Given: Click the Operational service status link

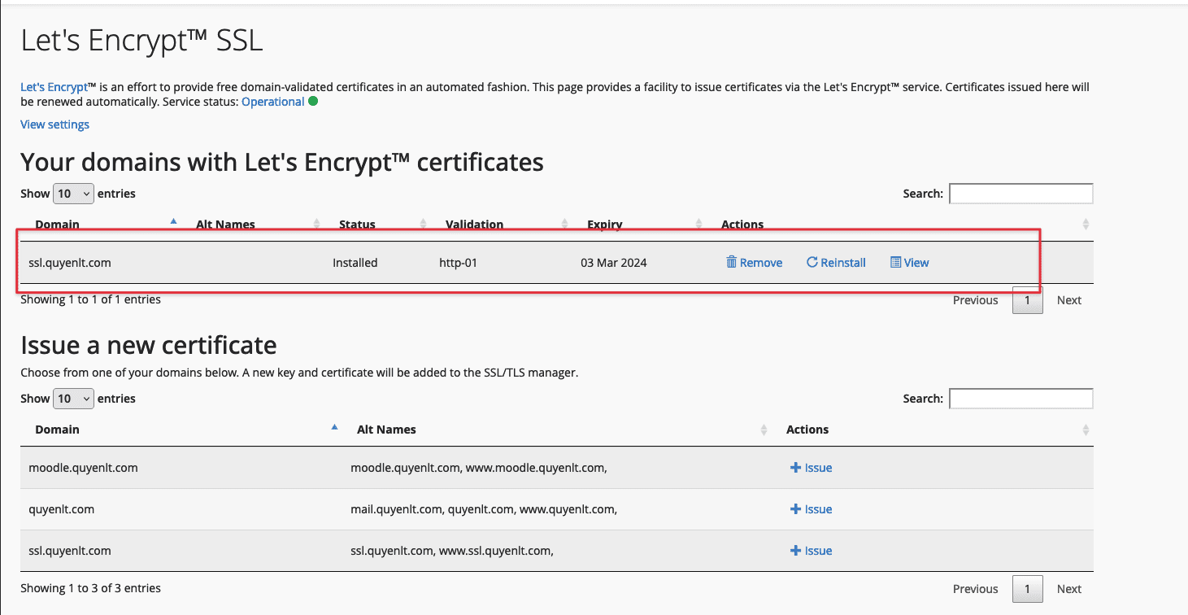Looking at the screenshot, I should point(272,102).
